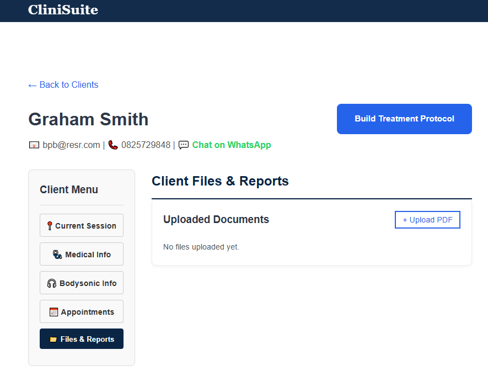This screenshot has width=488, height=392.
Task: Open the Medical Info section
Action: point(82,254)
